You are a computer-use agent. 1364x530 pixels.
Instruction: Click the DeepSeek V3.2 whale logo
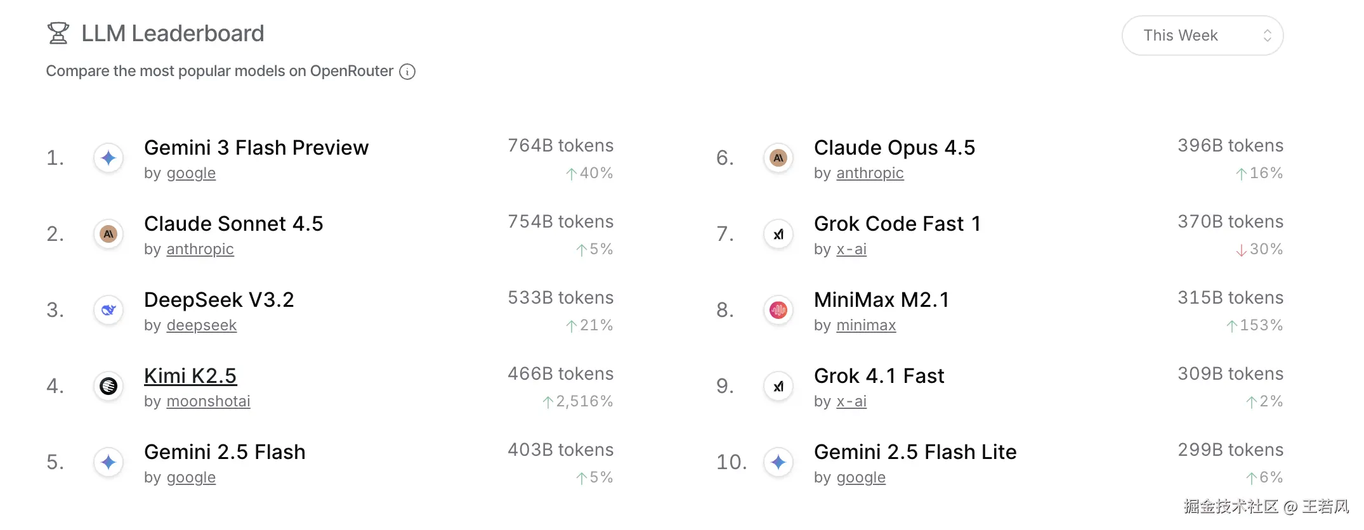pos(108,310)
